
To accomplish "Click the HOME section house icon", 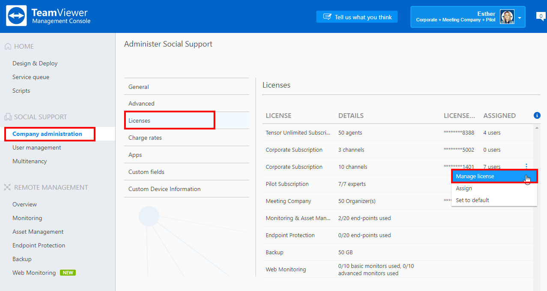I will pos(8,46).
